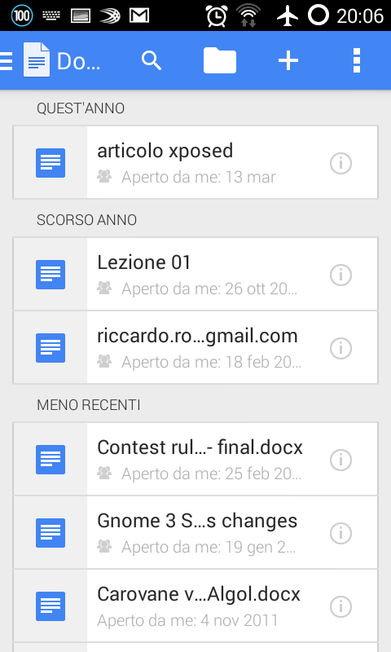Image resolution: width=391 pixels, height=652 pixels.
Task: Show info for articolo xposed
Action: [340, 163]
